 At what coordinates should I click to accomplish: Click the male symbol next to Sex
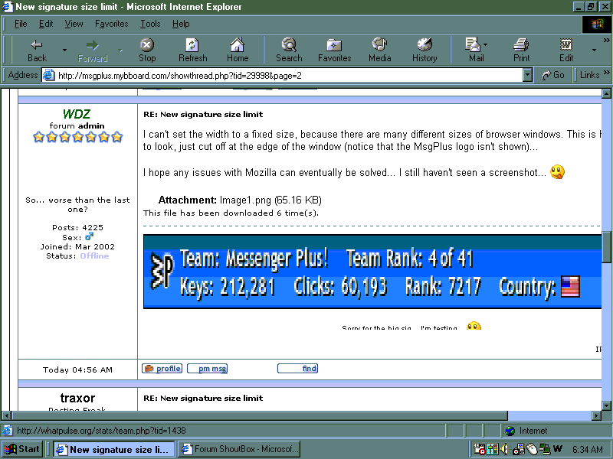(89, 236)
